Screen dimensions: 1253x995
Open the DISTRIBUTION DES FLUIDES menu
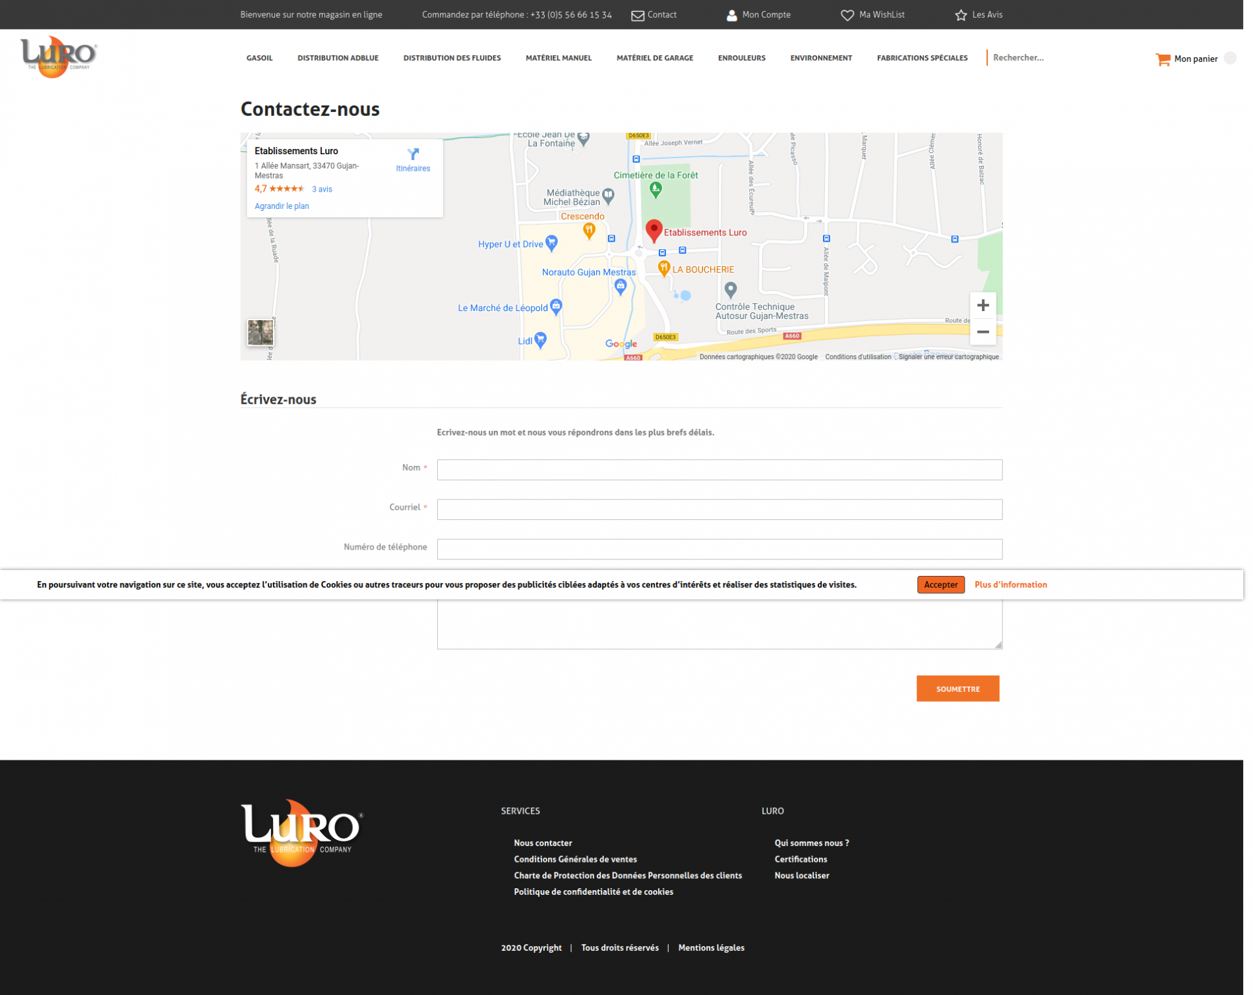[x=452, y=58]
